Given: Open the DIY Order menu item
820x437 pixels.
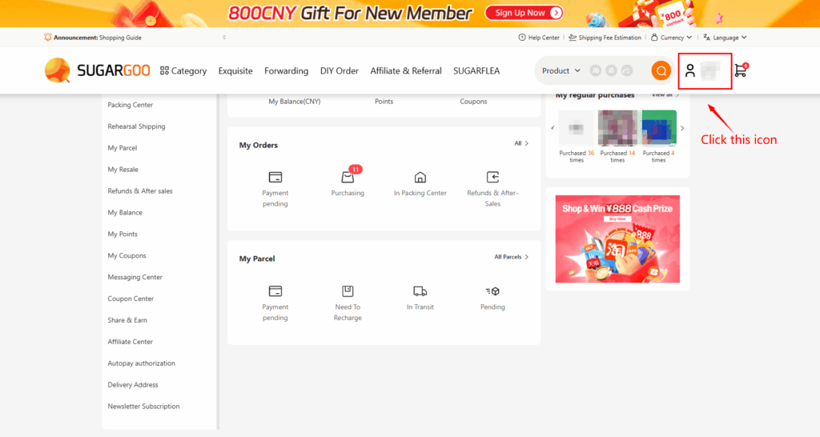Looking at the screenshot, I should point(340,70).
